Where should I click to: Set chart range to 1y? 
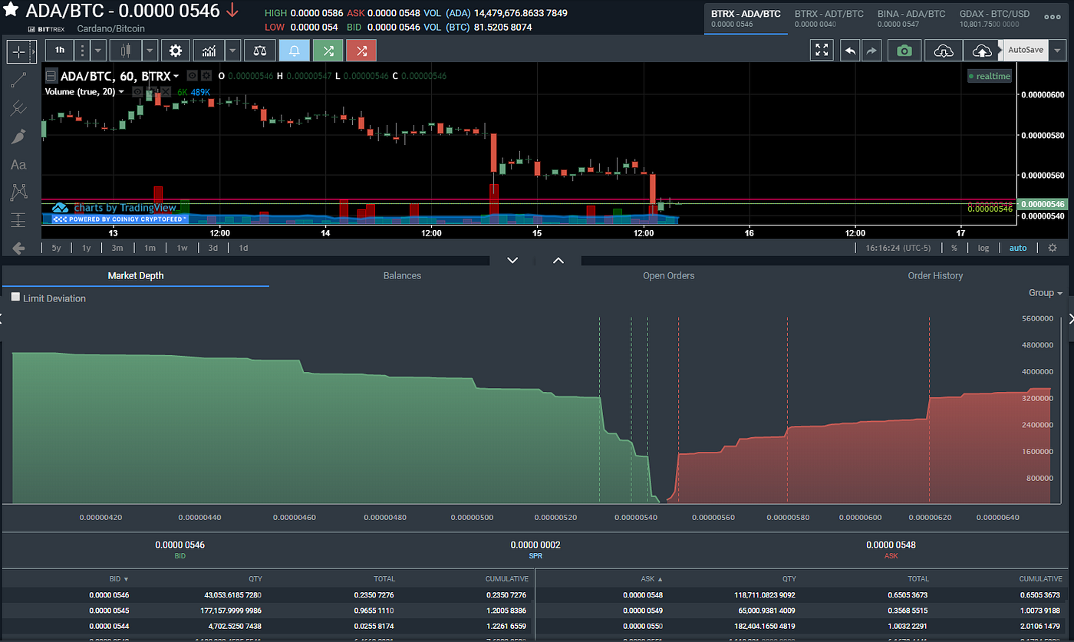pos(87,248)
